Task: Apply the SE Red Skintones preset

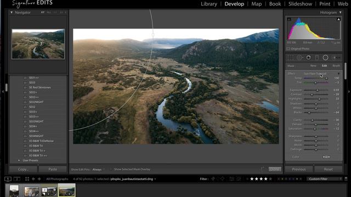Action: [39, 88]
